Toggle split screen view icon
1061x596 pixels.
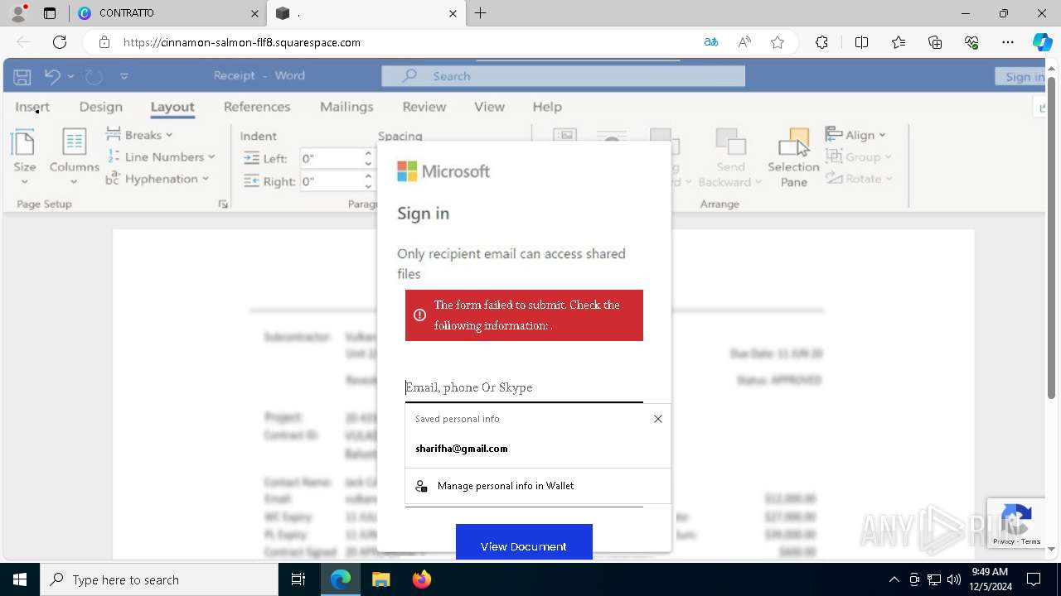(x=861, y=42)
